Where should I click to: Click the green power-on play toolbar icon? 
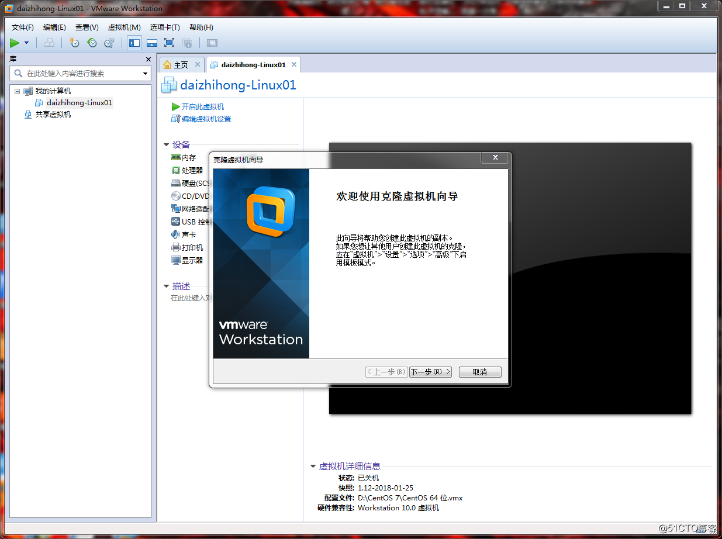pyautogui.click(x=15, y=43)
